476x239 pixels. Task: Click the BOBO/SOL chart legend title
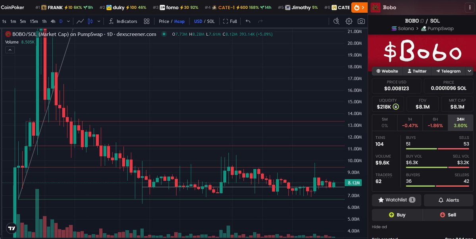coord(85,34)
